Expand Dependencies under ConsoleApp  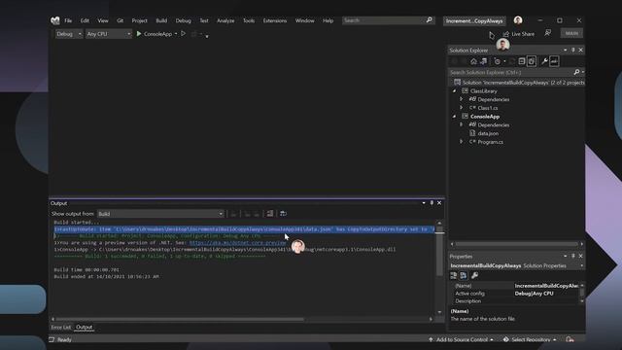pyautogui.click(x=461, y=125)
